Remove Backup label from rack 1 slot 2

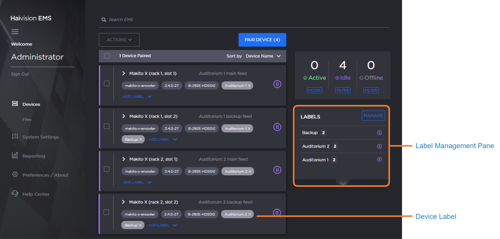point(141,139)
